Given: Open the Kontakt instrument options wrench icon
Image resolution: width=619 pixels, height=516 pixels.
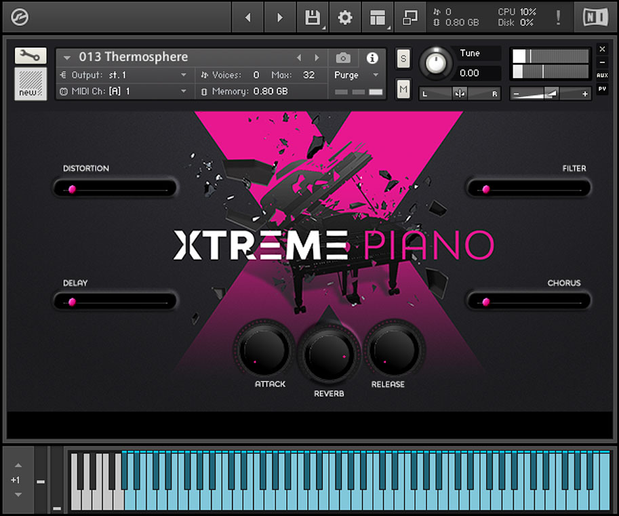Looking at the screenshot, I should click(30, 55).
